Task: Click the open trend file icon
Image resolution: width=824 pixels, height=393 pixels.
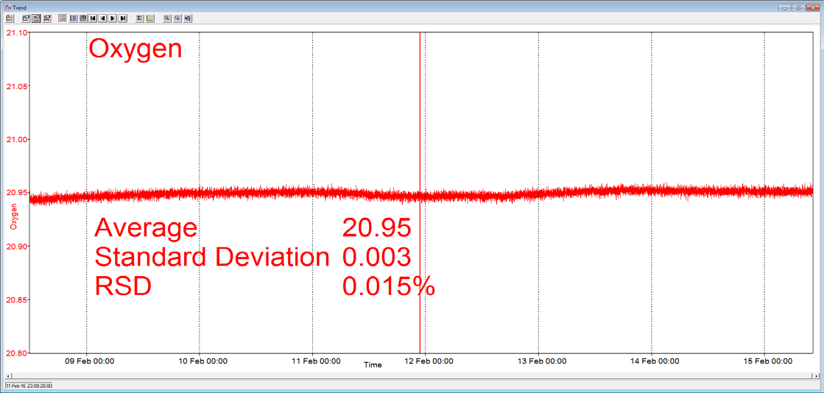Action: point(26,18)
